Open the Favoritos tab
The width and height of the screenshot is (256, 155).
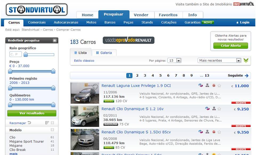(x=168, y=15)
